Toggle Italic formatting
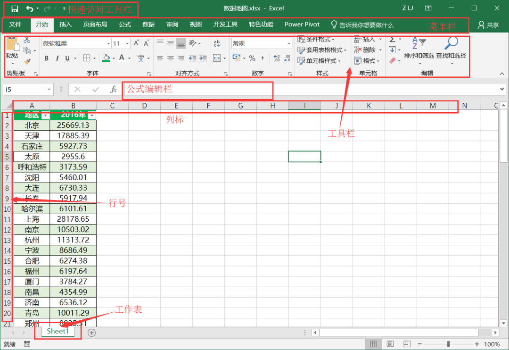 click(x=57, y=58)
